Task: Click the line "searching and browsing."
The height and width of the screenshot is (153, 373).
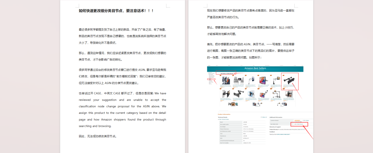Action: (x=95, y=126)
